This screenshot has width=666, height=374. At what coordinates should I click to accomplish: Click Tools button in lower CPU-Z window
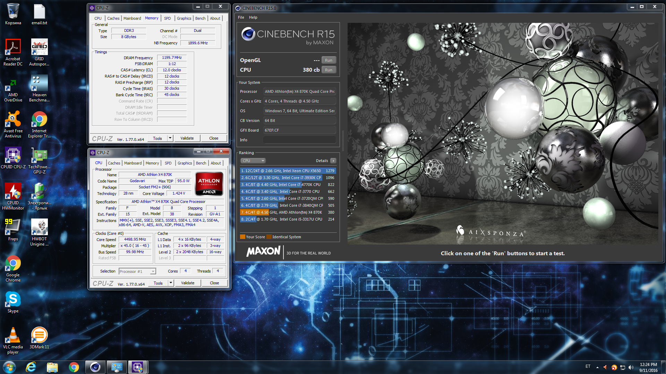158,283
